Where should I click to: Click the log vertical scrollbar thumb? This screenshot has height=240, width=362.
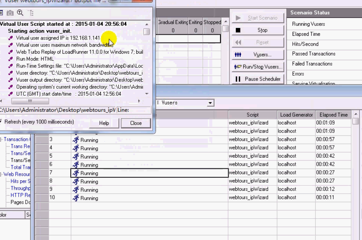pyautogui.click(x=146, y=31)
